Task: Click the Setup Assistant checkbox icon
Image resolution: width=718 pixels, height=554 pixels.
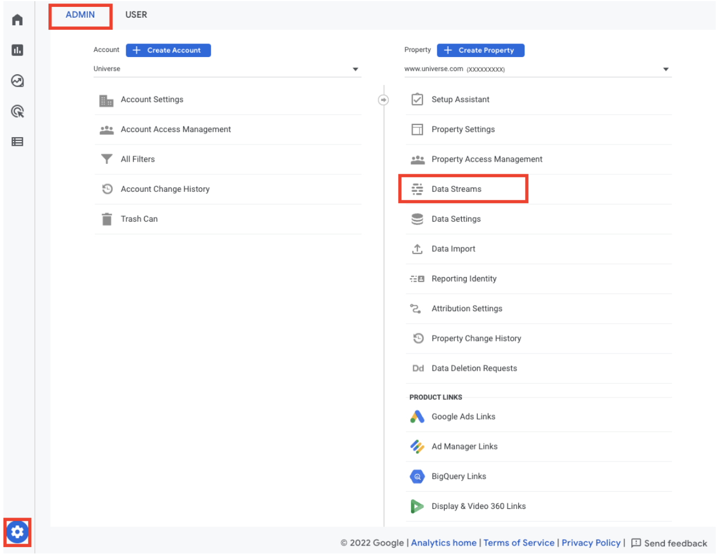Action: [417, 99]
